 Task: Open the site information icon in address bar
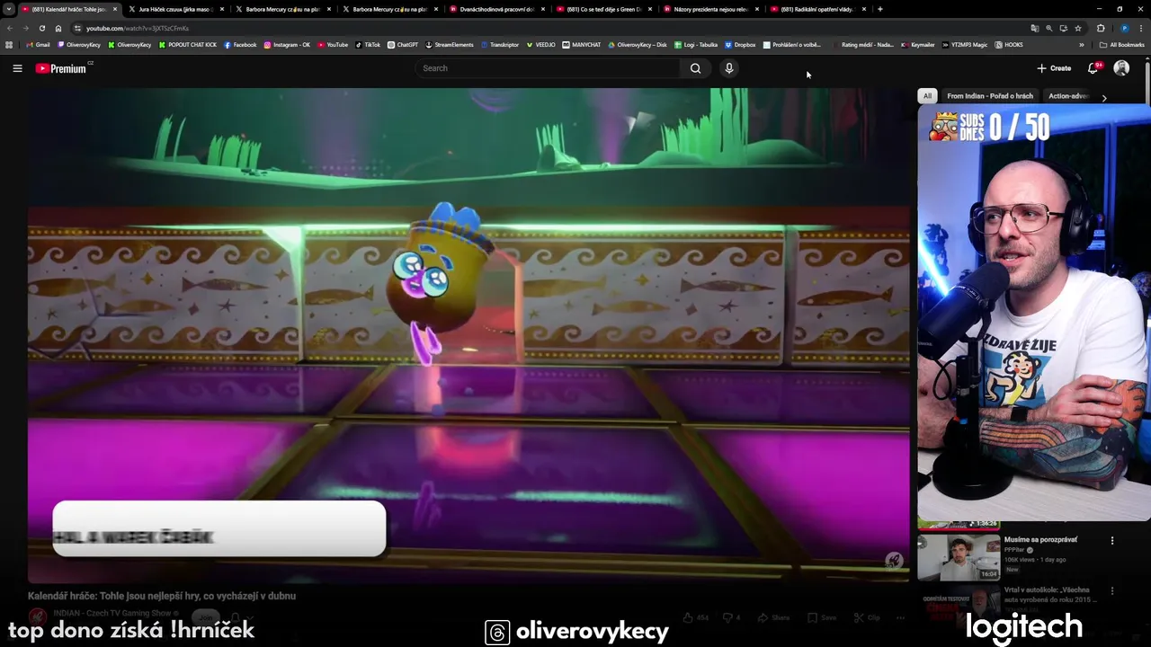click(77, 28)
